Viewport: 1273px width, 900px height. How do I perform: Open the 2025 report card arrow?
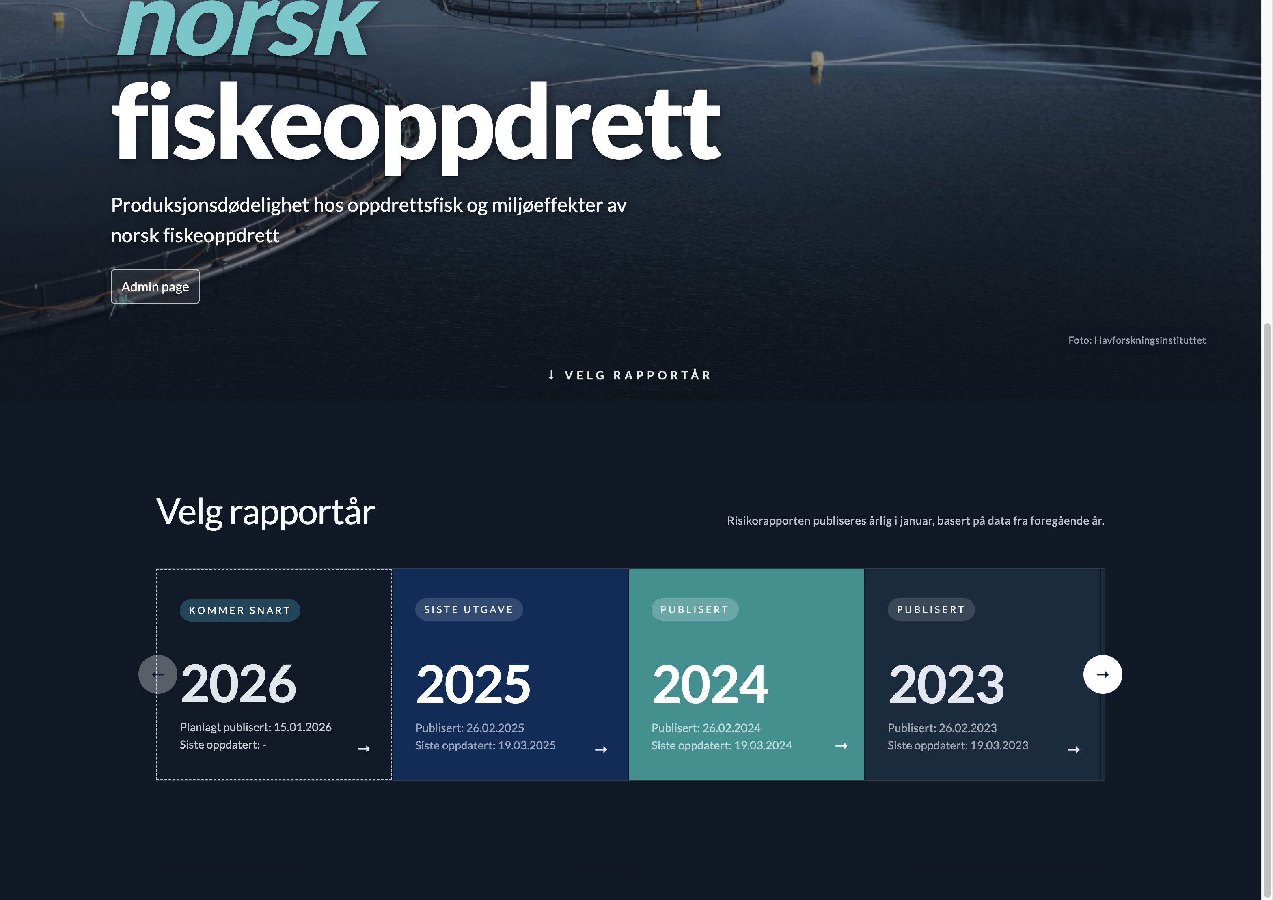(x=601, y=750)
